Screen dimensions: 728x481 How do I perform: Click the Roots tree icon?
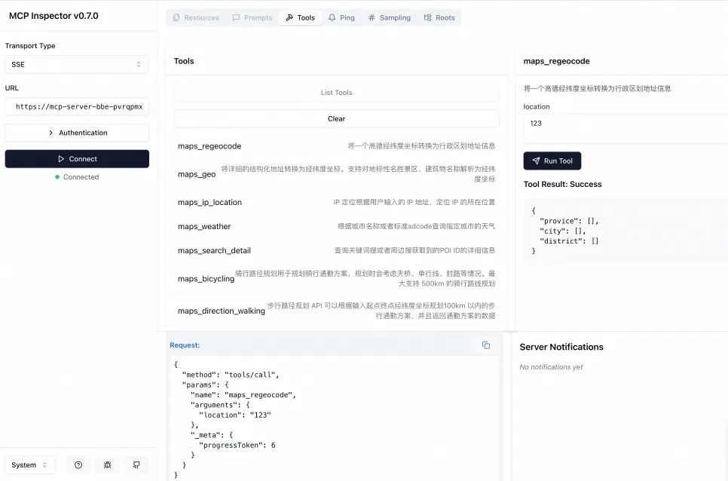pos(426,17)
